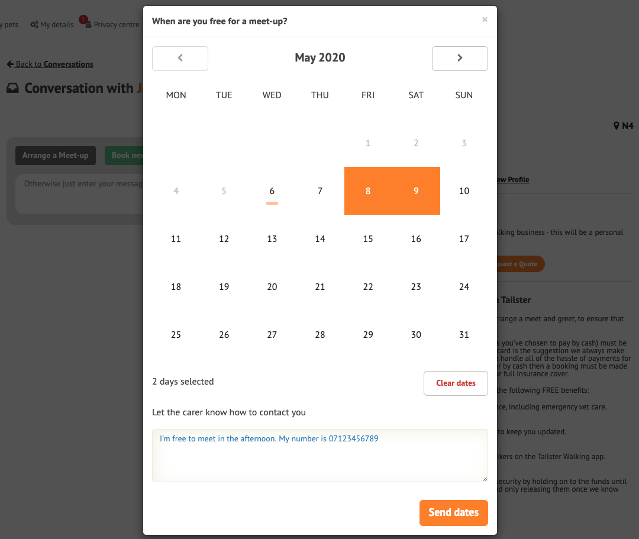Select Sunday 10 as available date
The height and width of the screenshot is (539, 639).
[464, 191]
